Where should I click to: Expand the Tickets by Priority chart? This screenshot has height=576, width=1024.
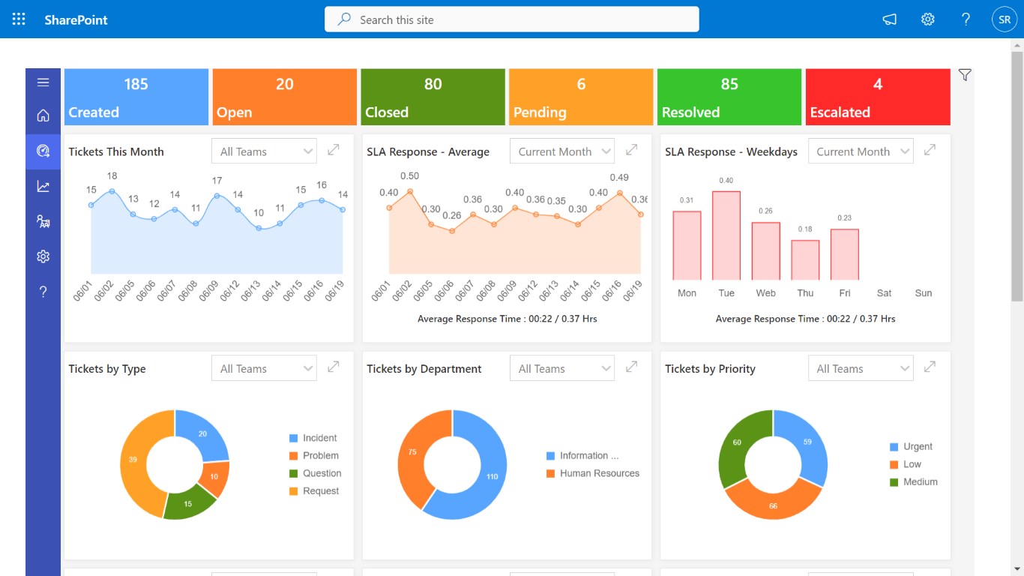pyautogui.click(x=930, y=367)
